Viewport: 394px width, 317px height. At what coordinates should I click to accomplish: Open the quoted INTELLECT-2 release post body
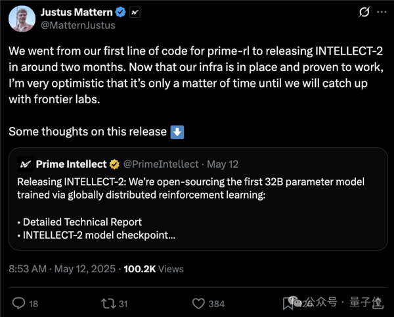(197, 204)
